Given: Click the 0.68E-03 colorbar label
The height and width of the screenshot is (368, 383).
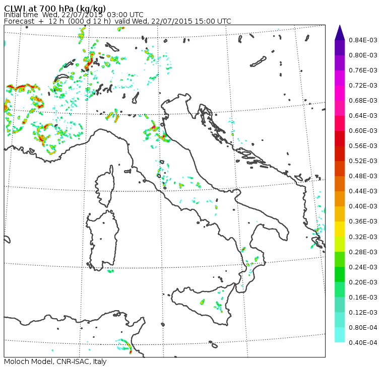Looking at the screenshot, I should pos(363,101).
